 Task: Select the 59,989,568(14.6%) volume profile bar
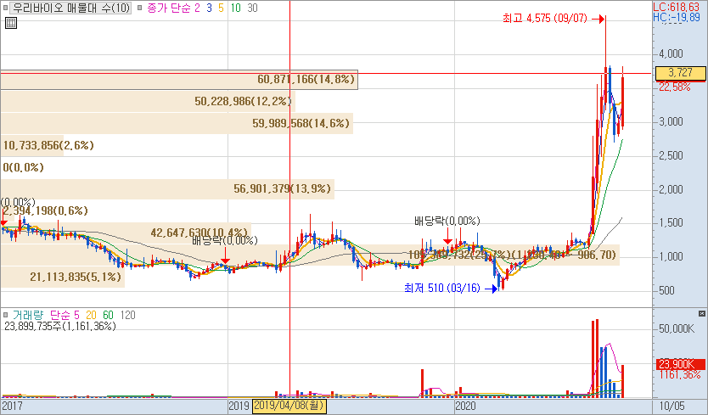coord(177,123)
